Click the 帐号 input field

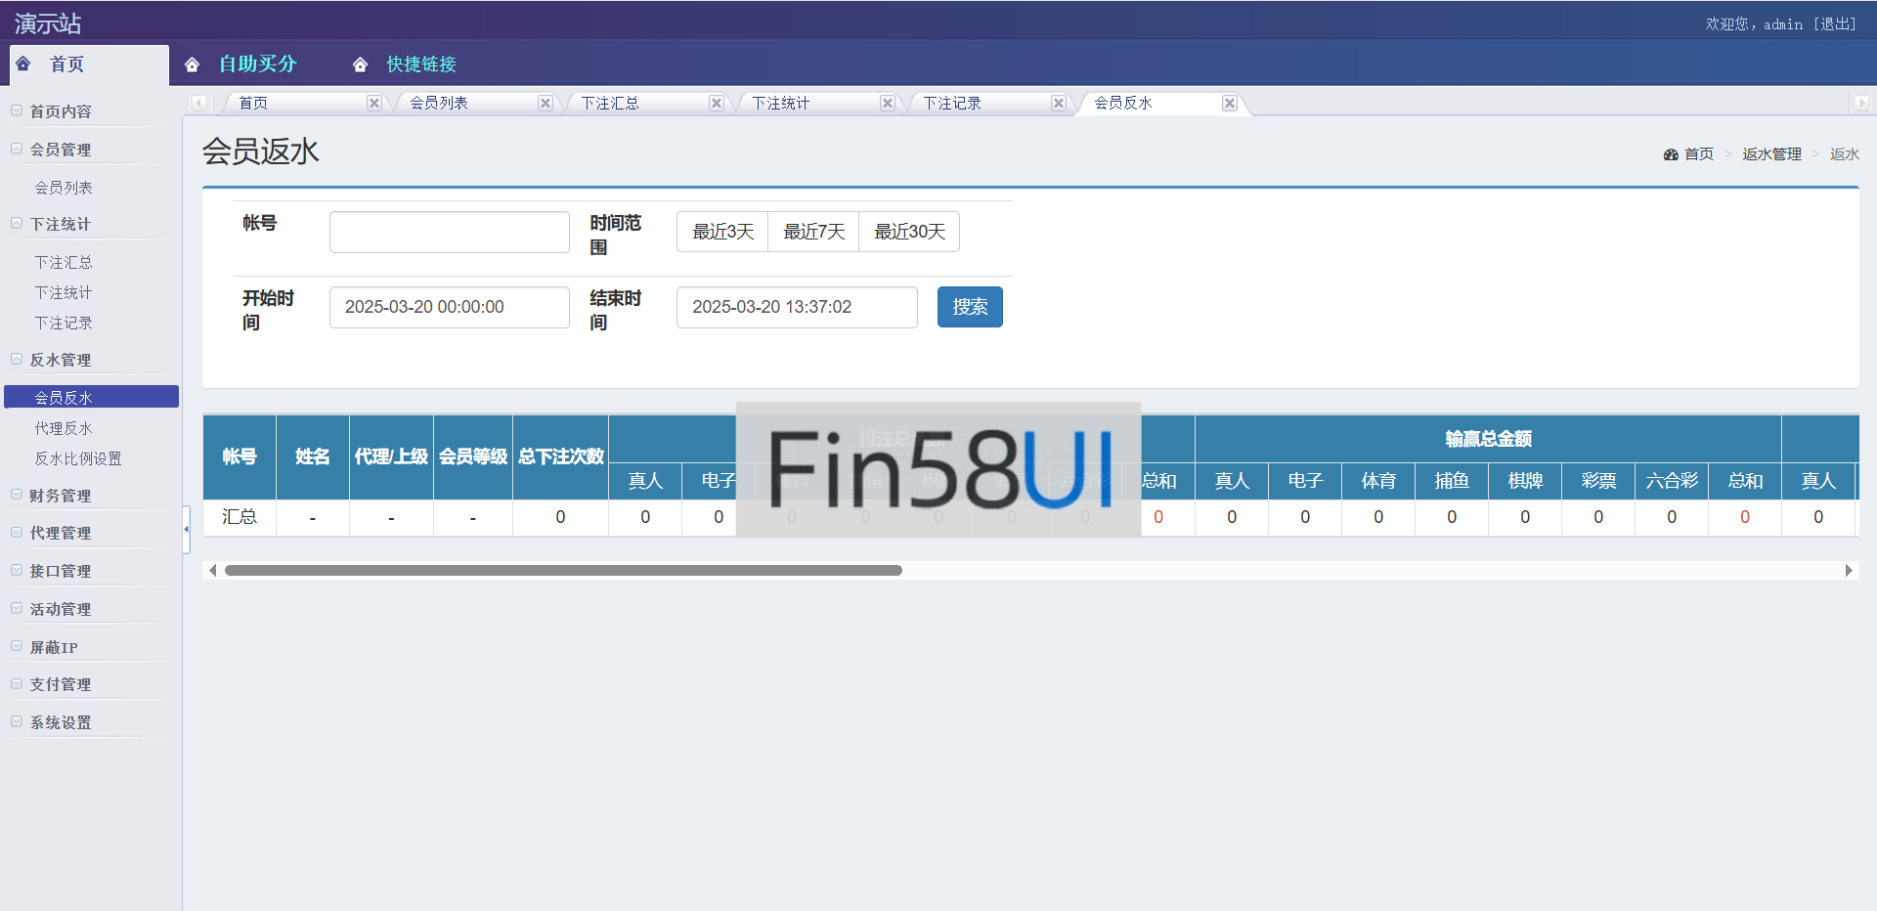[450, 233]
